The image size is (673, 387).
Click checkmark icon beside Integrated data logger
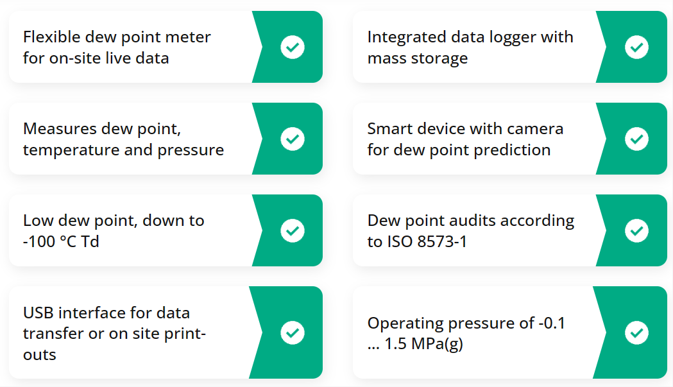click(x=636, y=47)
